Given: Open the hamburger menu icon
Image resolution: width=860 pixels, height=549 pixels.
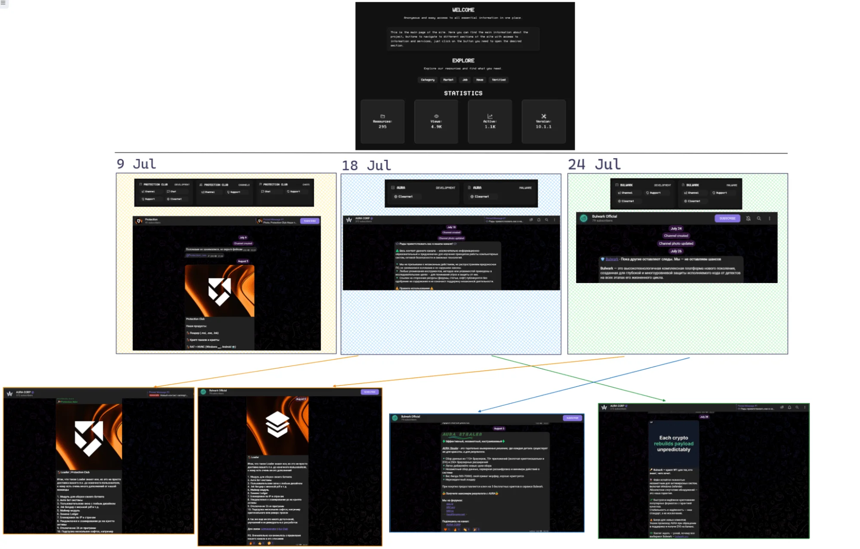Looking at the screenshot, I should [3, 3].
